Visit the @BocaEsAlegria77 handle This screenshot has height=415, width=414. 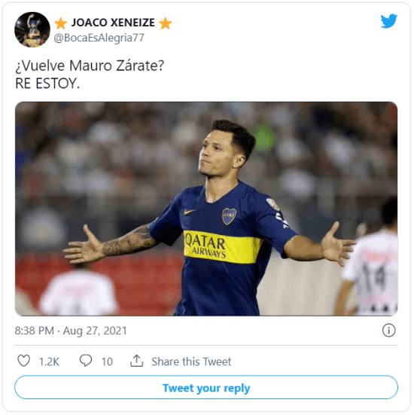point(99,38)
